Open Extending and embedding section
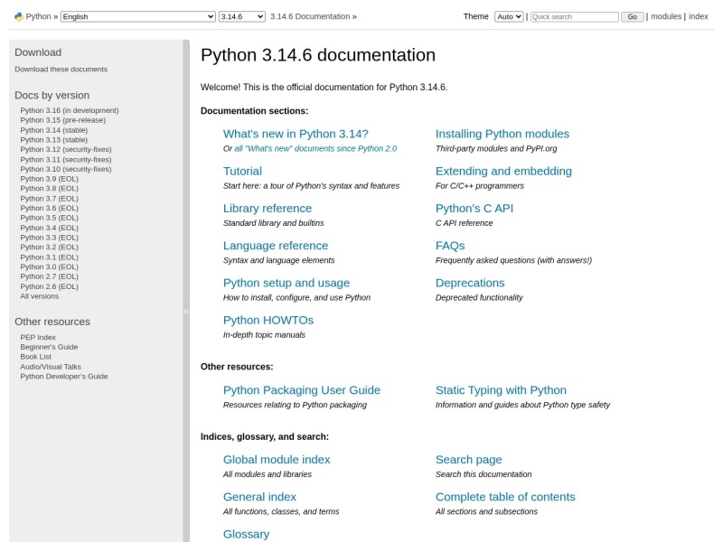723x542 pixels. (503, 172)
